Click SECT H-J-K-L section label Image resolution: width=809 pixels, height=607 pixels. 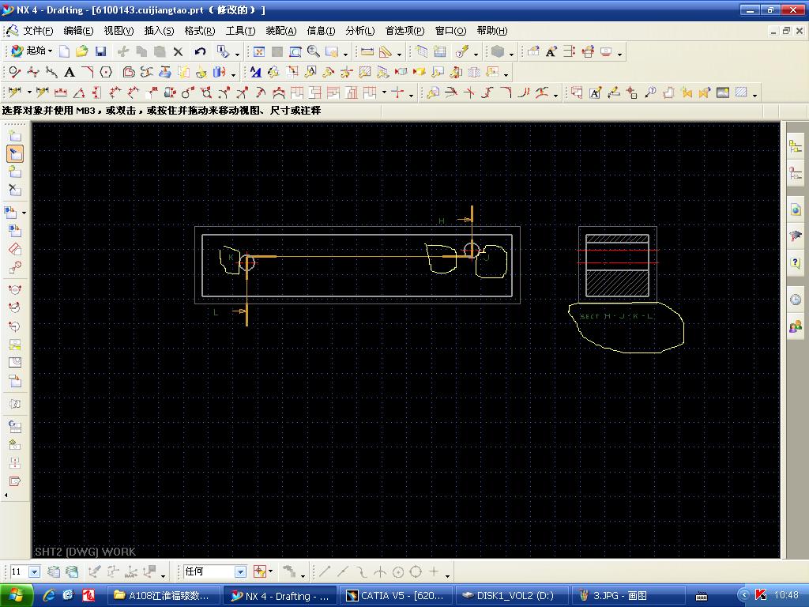tap(616, 316)
